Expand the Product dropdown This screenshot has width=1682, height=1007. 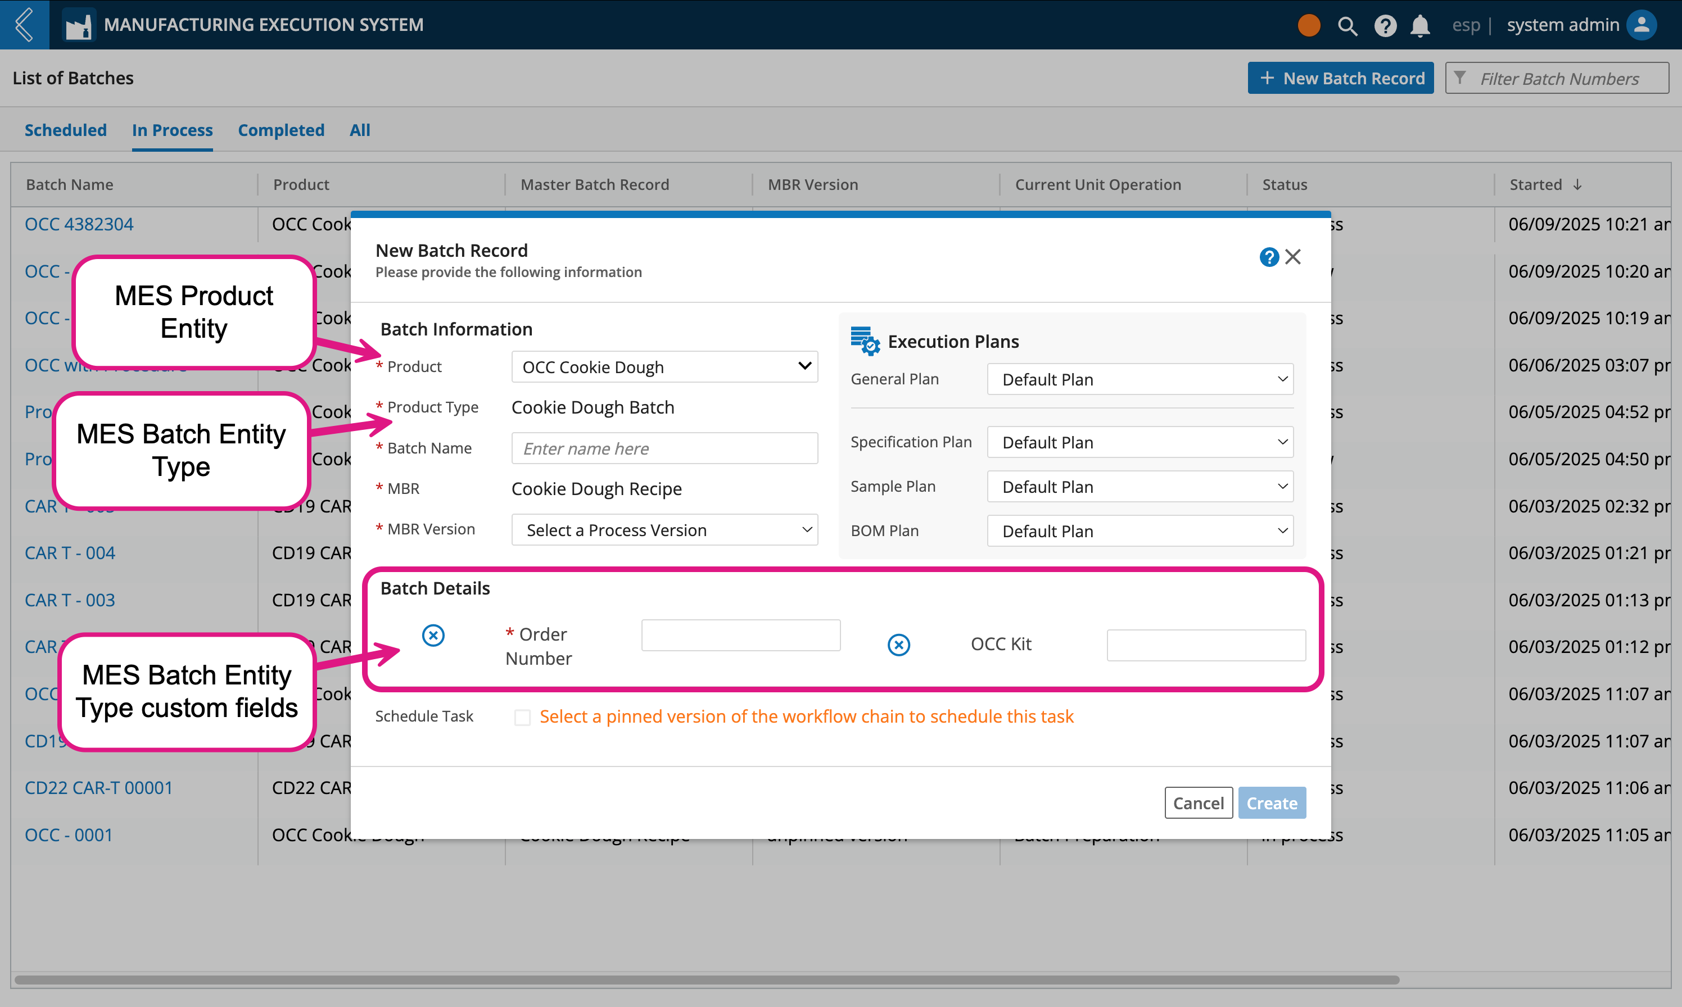pyautogui.click(x=664, y=366)
